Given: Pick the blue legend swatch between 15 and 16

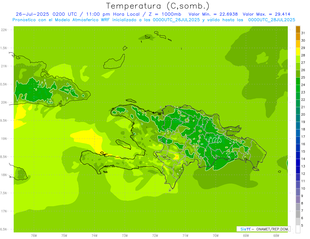Looking at the screenshot, I should [298, 148].
